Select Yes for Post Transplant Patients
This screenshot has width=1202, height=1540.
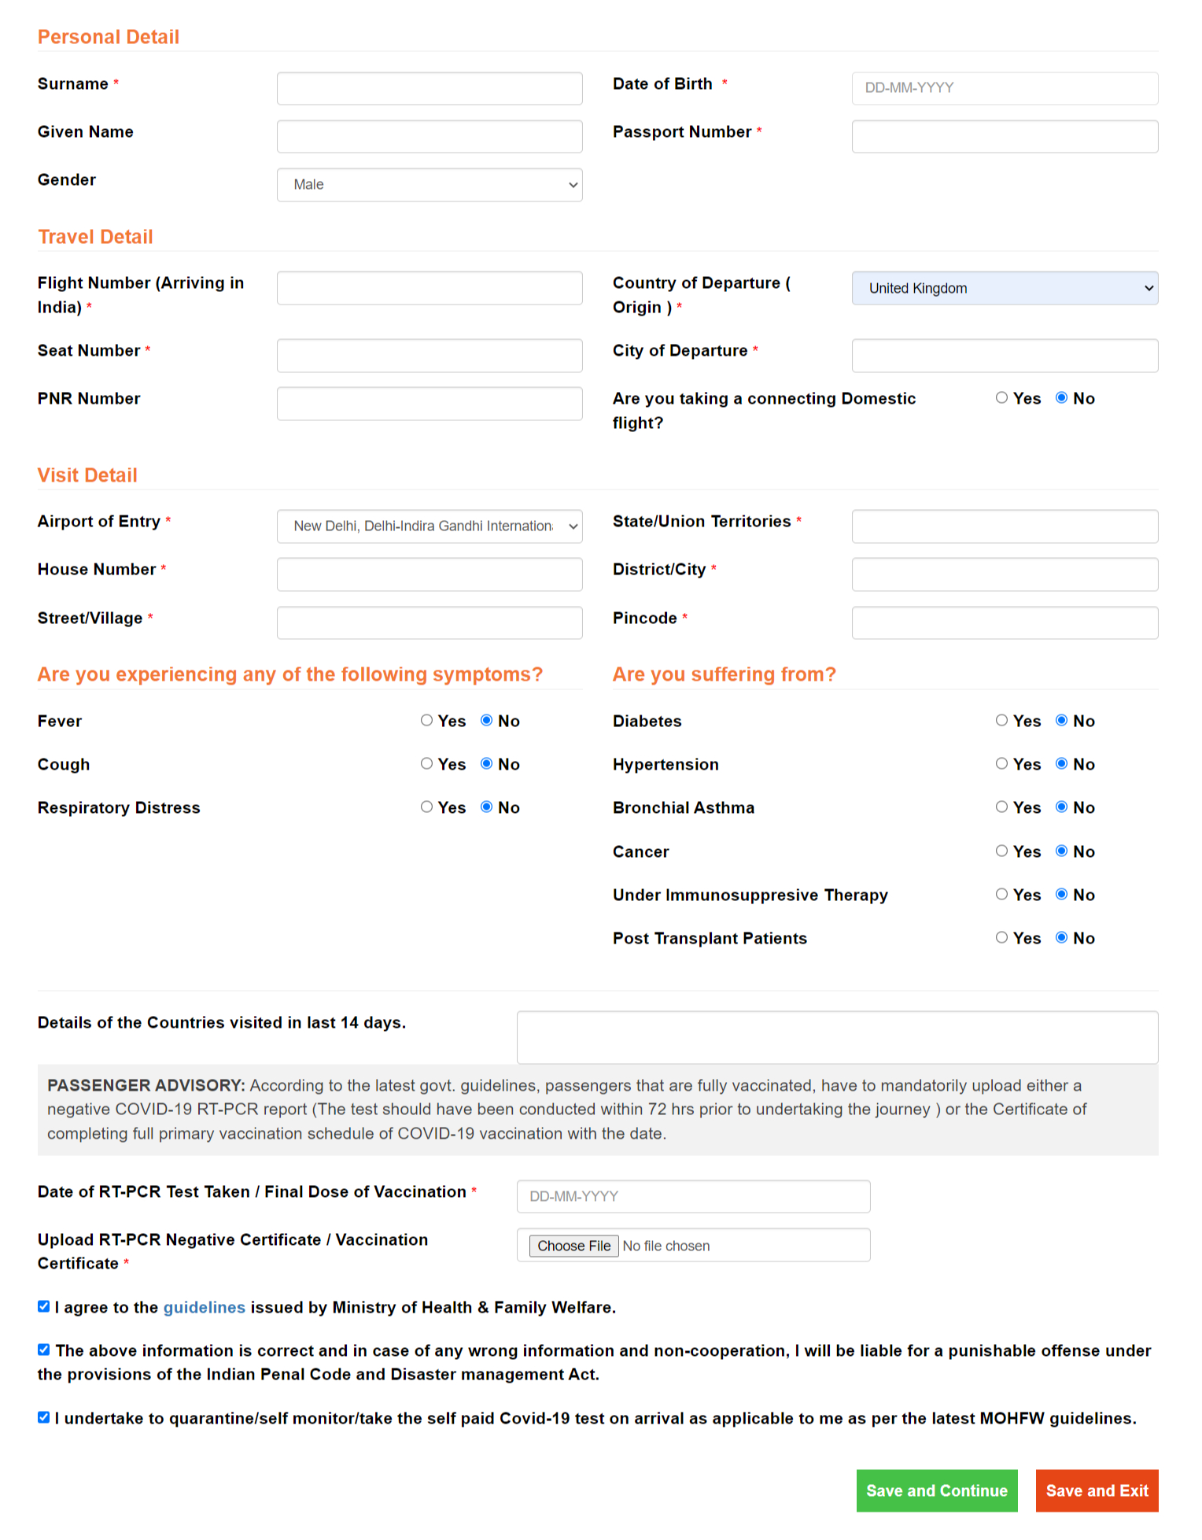pyautogui.click(x=1001, y=938)
